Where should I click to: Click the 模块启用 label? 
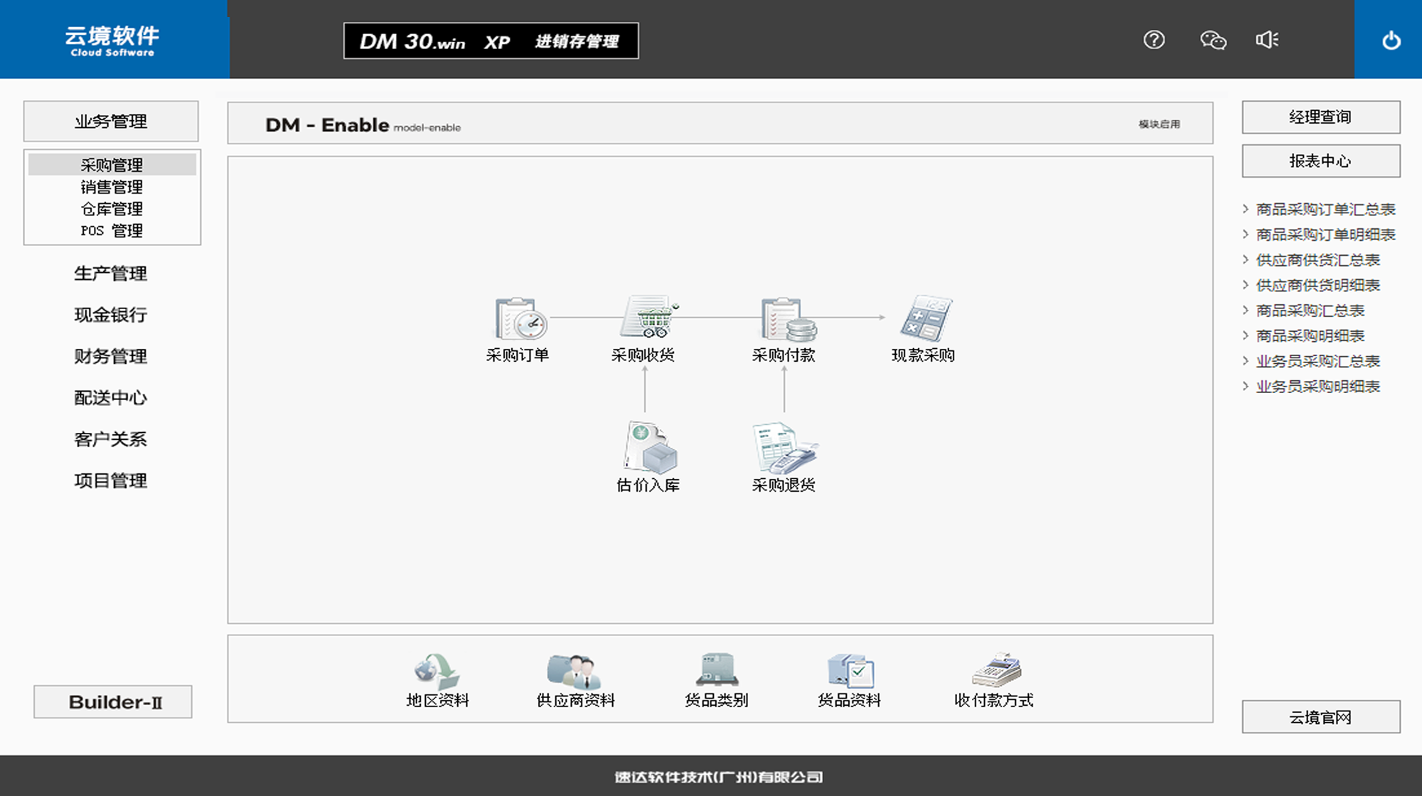click(1160, 124)
